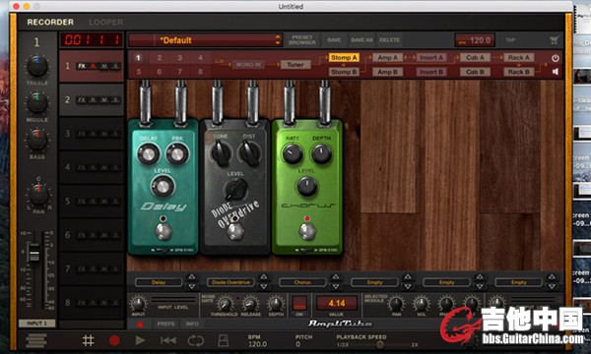Open the shopping cart store icon

point(554,40)
